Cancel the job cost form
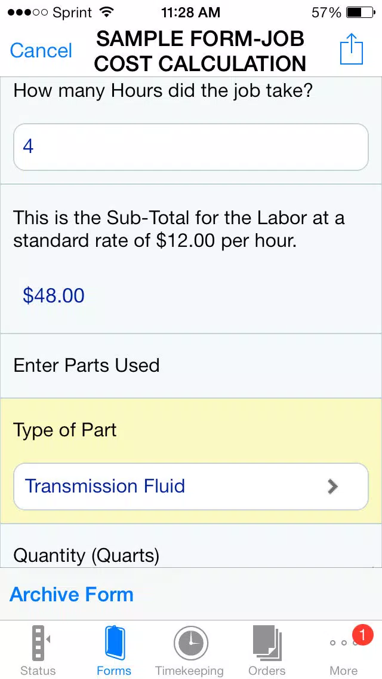 41,51
